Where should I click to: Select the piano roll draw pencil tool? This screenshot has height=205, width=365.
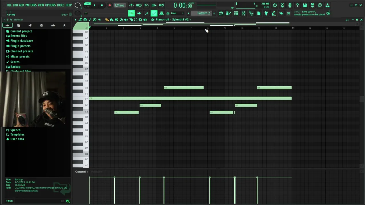pyautogui.click(x=107, y=20)
